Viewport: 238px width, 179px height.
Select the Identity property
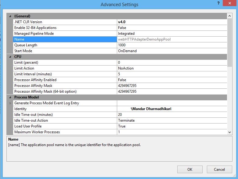pyautogui.click(x=65, y=109)
